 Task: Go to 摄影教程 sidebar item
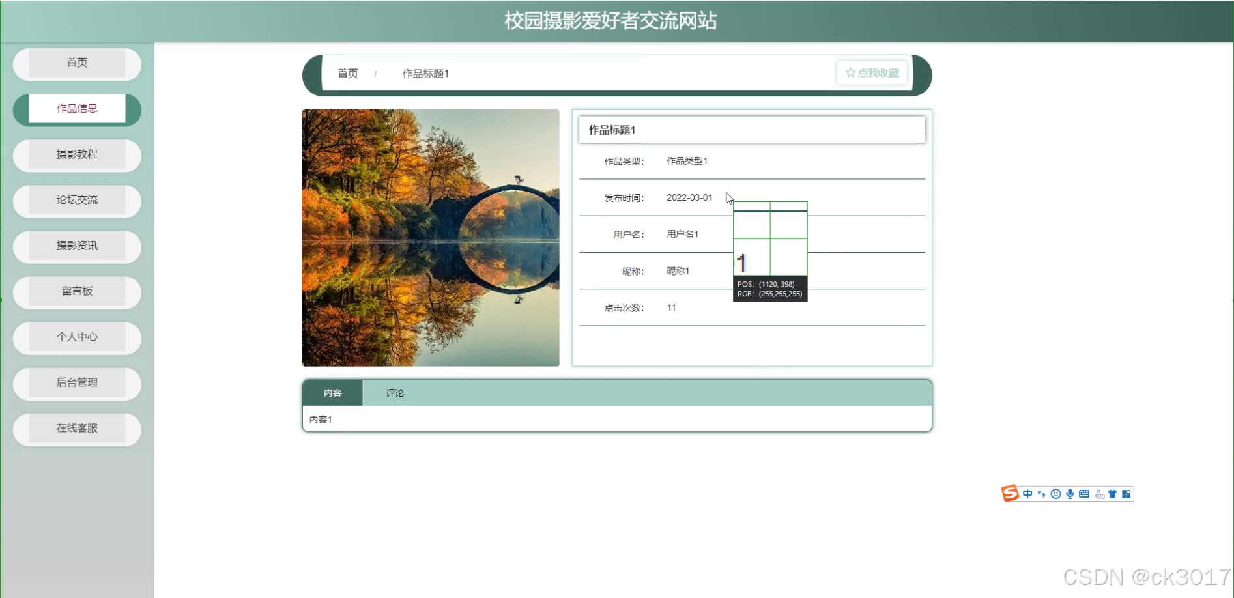77,154
